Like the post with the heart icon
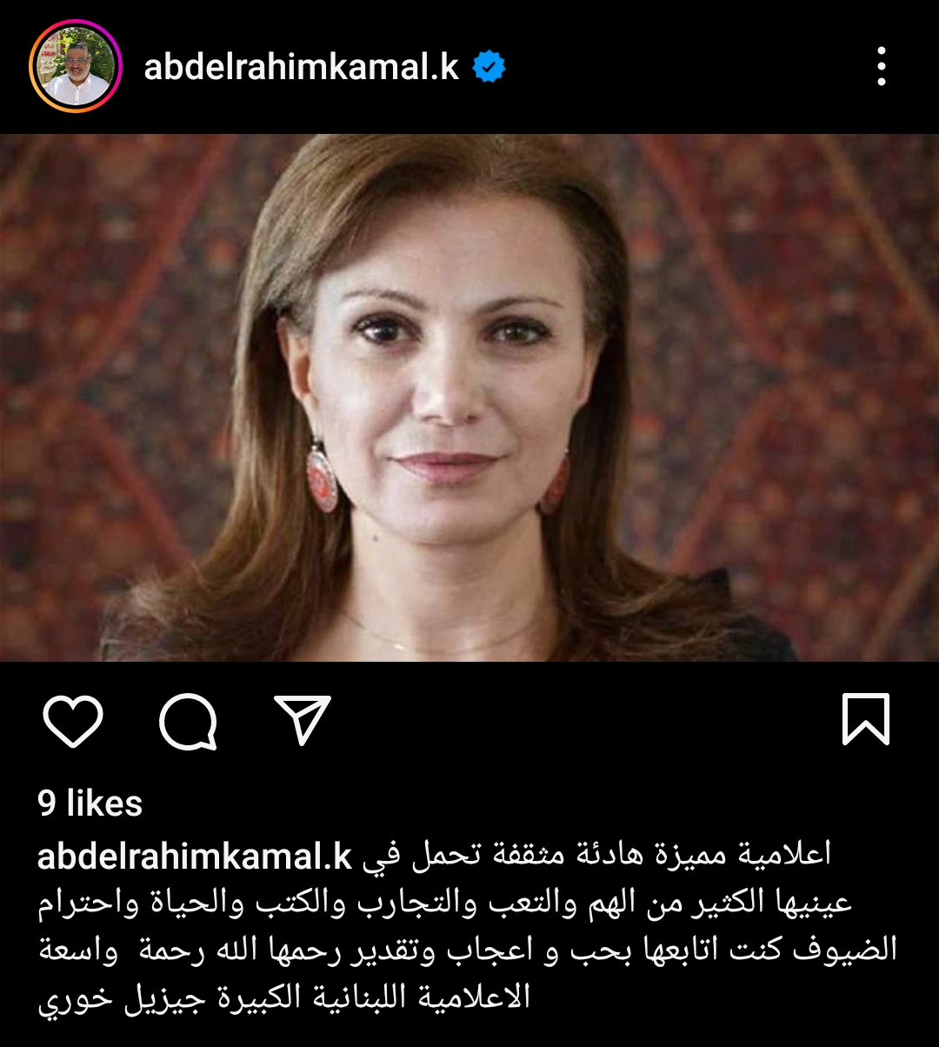 pyautogui.click(x=73, y=721)
